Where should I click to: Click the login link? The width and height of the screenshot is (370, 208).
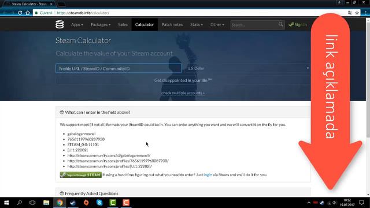pos(208,174)
